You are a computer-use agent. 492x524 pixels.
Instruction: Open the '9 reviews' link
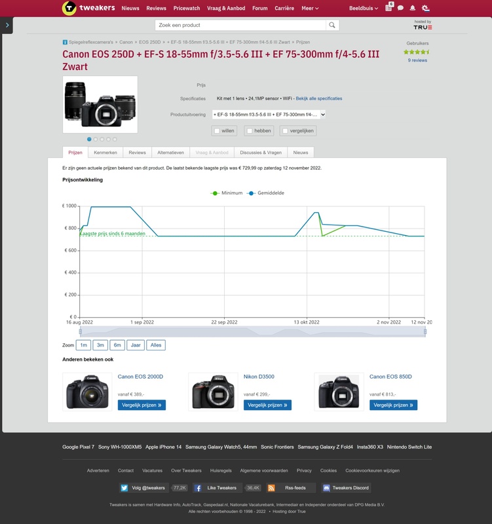tap(417, 60)
